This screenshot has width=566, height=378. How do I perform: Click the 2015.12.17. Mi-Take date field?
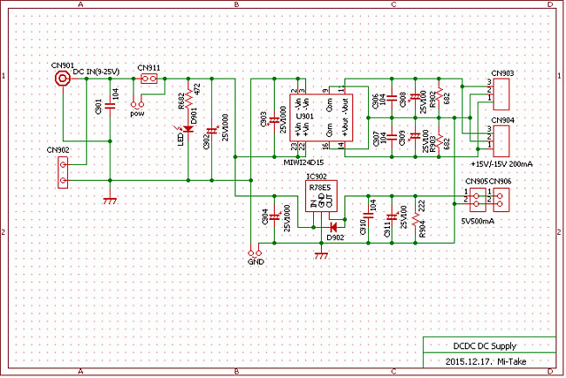(x=478, y=360)
